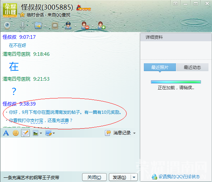Open the font settings A icon

tap(6, 133)
